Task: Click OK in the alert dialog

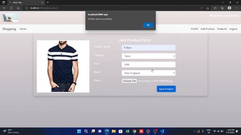Action: click(148, 25)
